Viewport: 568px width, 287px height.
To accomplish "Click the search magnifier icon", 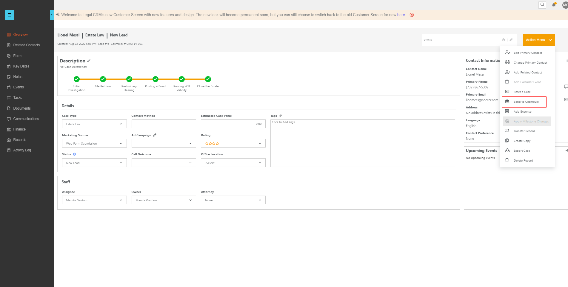I will 542,5.
